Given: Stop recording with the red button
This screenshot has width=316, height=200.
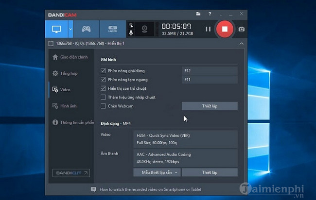Looking at the screenshot, I should pos(225,29).
